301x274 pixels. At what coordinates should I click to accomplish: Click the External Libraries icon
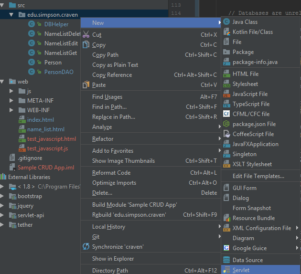click(3, 177)
